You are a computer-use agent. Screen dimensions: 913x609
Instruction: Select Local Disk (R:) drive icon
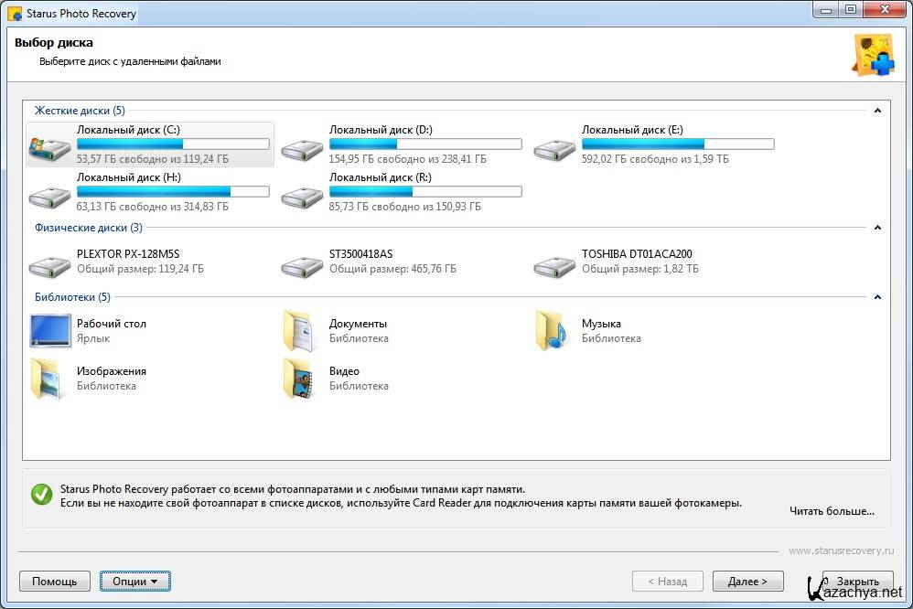[x=303, y=194]
